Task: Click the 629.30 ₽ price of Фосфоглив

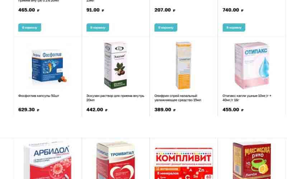Action: 29,110
